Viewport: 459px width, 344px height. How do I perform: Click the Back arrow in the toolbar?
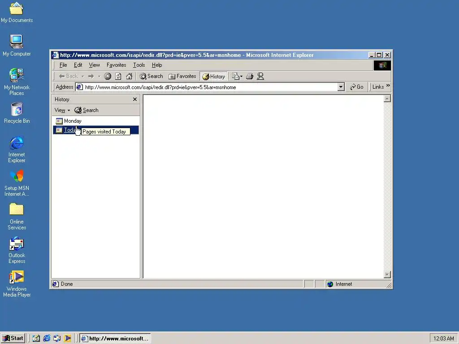68,76
